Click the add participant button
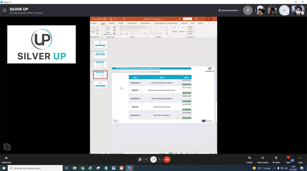Image resolution: width=307 pixels, height=171 pixels. pyautogui.click(x=248, y=10)
